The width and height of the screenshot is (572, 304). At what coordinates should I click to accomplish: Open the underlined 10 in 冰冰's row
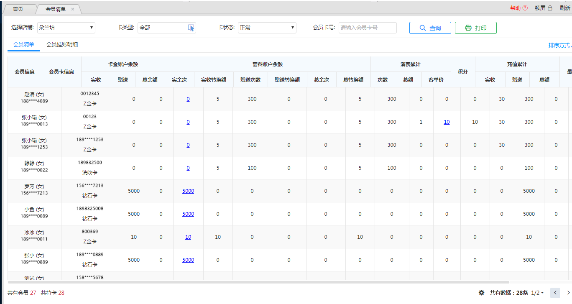pos(188,237)
